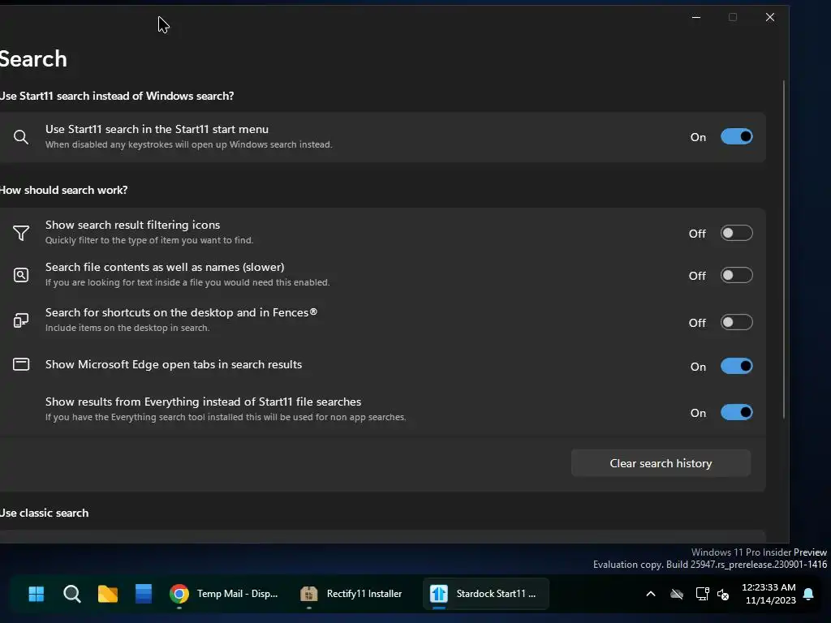Disable results from Everything toggle
The width and height of the screenshot is (831, 623).
[x=736, y=412]
